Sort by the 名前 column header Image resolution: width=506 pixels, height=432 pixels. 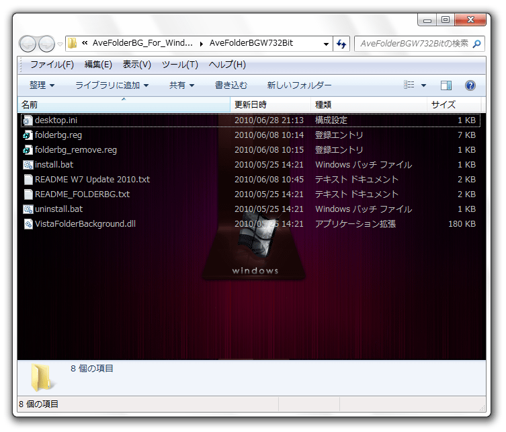pos(124,105)
